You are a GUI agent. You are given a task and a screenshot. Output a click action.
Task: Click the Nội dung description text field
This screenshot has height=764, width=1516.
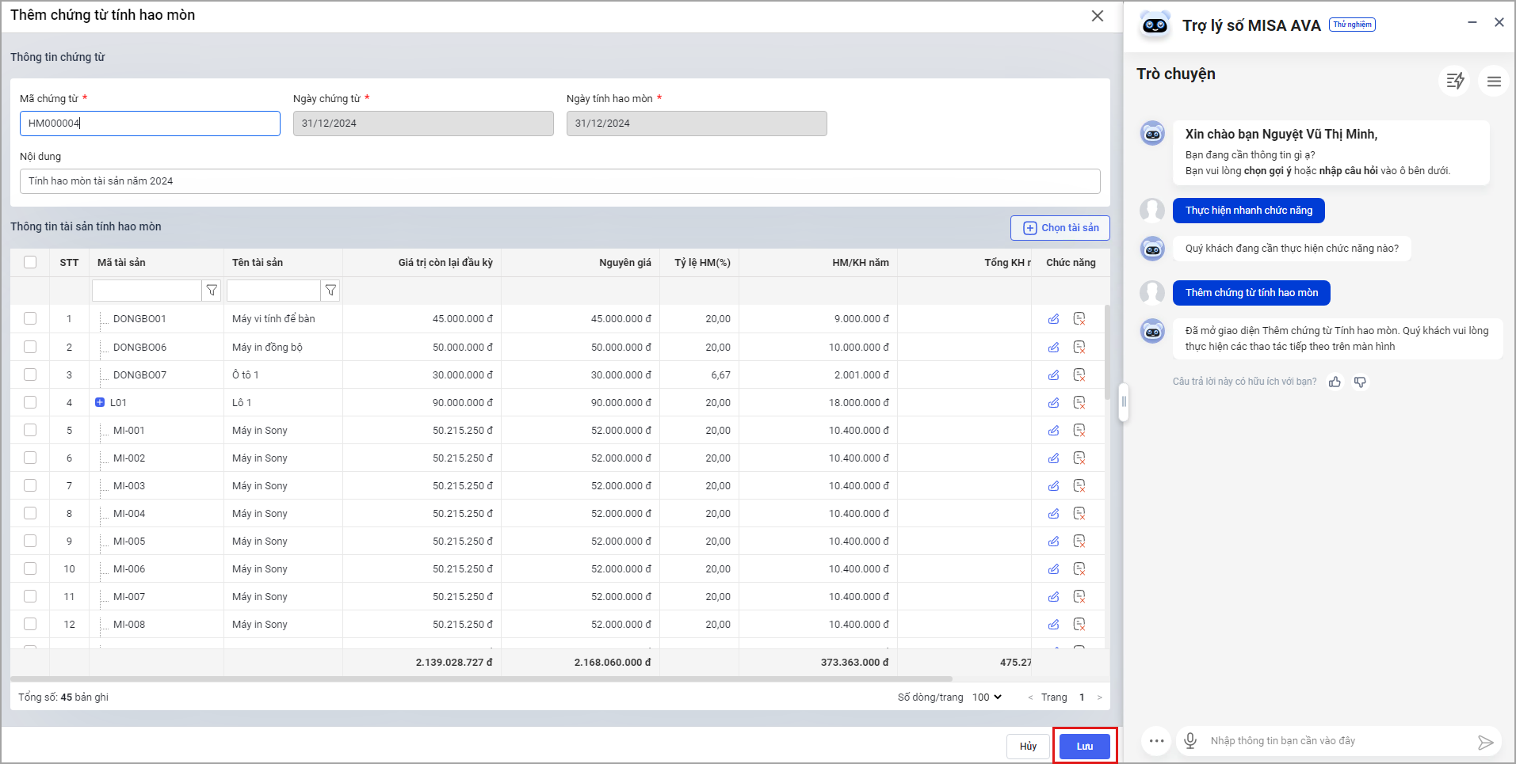(x=559, y=181)
